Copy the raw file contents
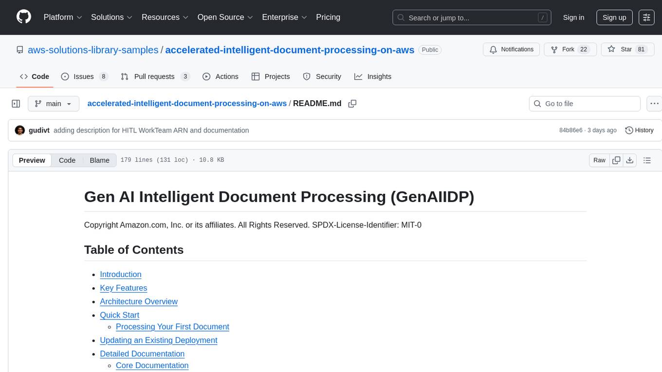This screenshot has width=662, height=372. (616, 160)
